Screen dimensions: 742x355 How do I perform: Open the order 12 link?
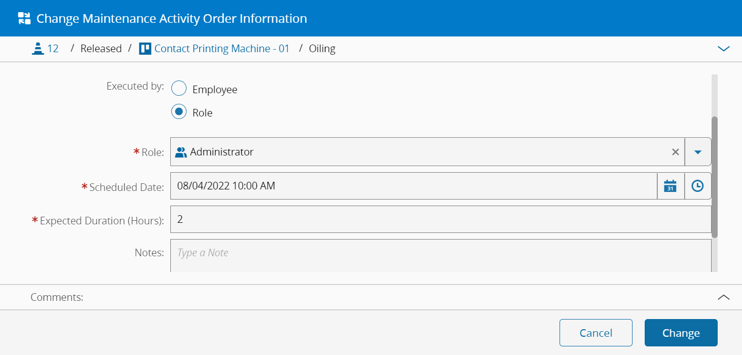click(x=53, y=49)
